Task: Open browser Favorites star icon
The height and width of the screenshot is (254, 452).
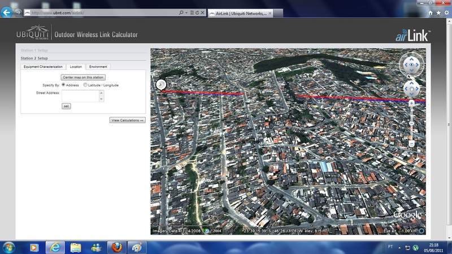Action: [438, 12]
